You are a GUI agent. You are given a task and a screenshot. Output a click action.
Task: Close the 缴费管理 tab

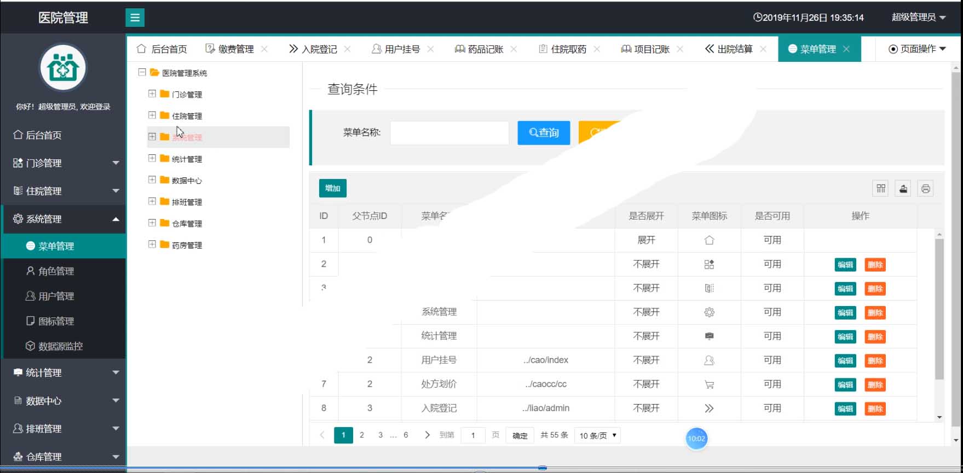pyautogui.click(x=264, y=49)
